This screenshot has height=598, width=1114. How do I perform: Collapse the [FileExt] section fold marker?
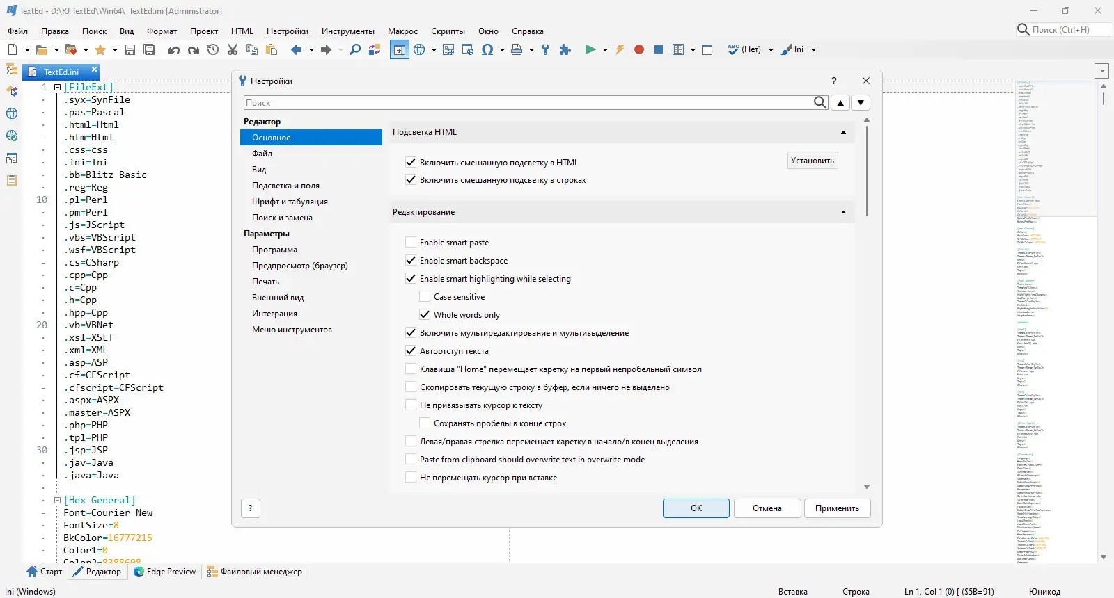point(58,88)
